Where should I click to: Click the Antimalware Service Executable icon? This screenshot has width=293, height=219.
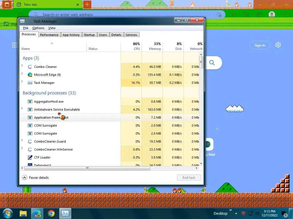[x=30, y=109]
